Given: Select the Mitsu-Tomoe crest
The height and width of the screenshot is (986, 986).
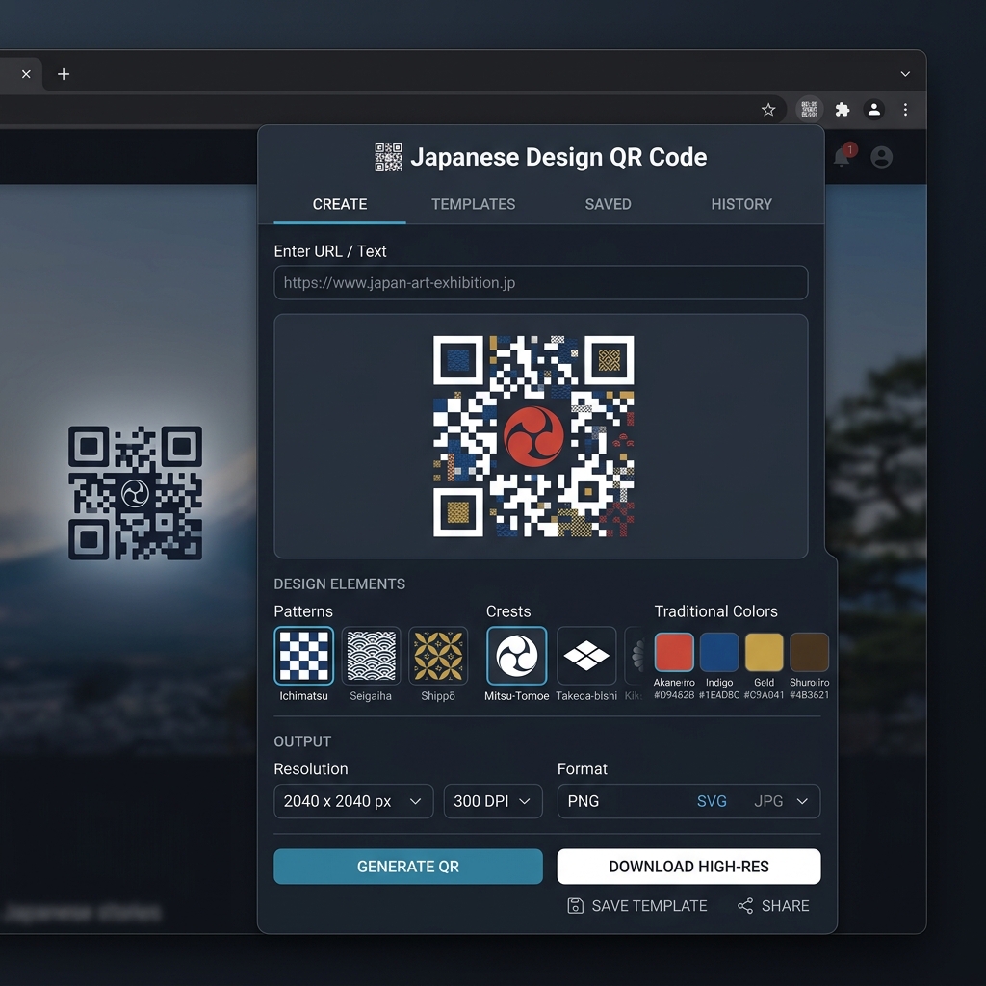Looking at the screenshot, I should pyautogui.click(x=516, y=655).
